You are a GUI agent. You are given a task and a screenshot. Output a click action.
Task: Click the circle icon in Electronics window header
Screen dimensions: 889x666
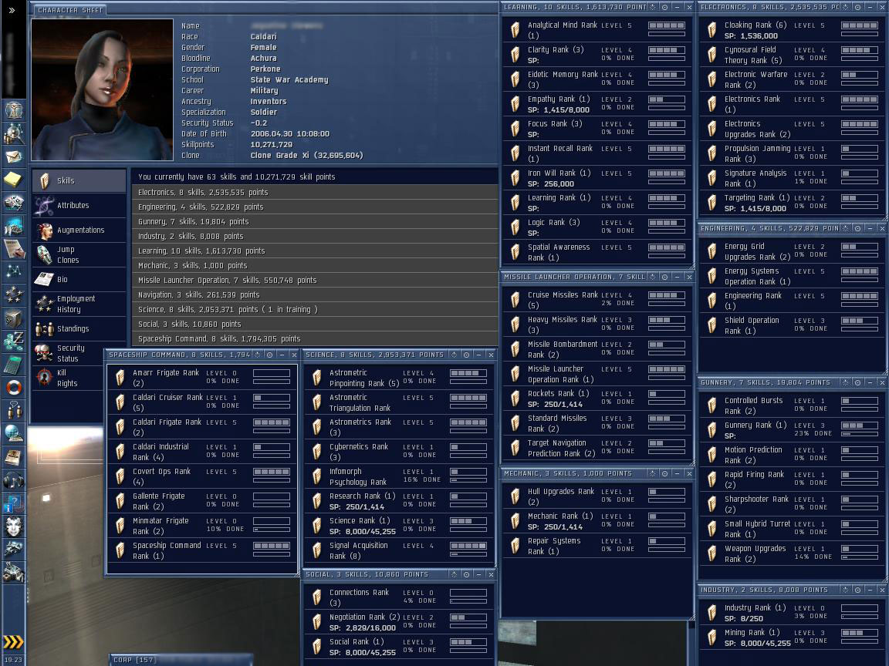858,8
